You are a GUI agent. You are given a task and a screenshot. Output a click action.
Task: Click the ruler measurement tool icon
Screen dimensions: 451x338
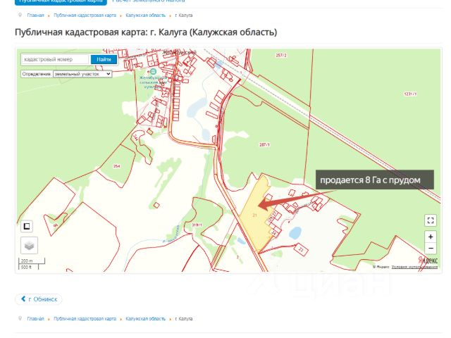click(x=27, y=226)
